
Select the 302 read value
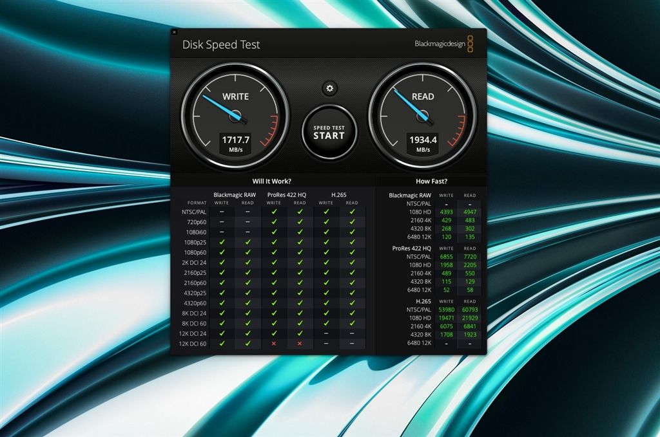[x=470, y=228]
